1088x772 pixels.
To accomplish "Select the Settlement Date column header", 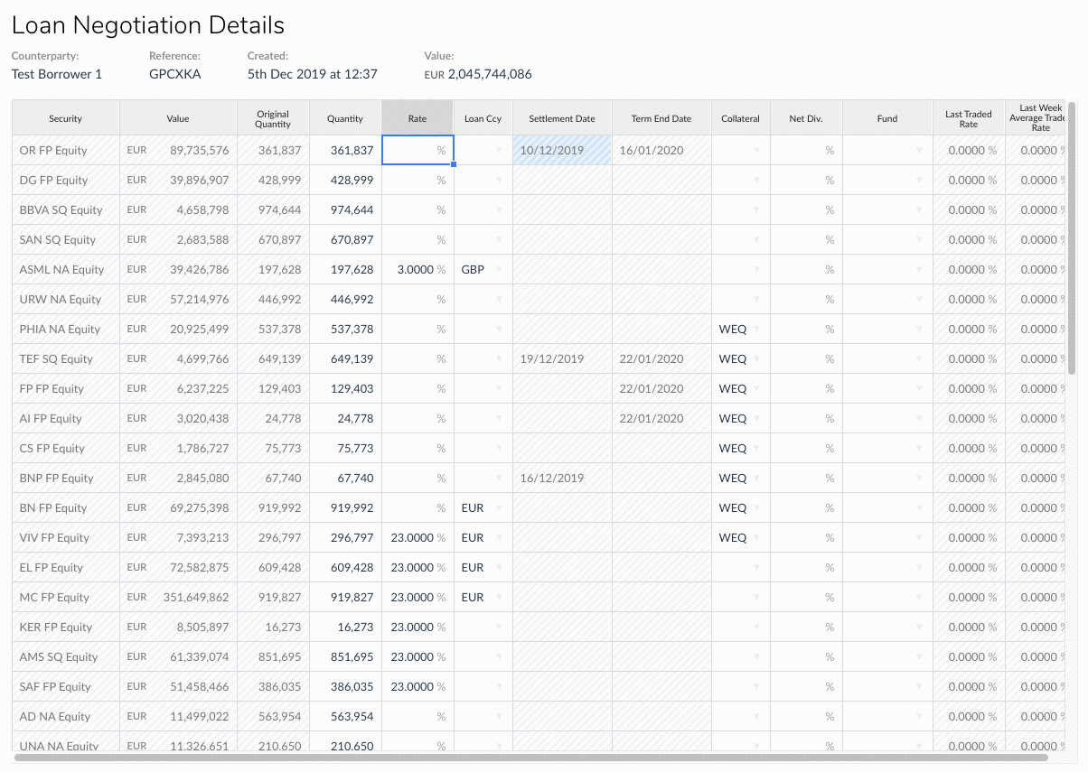I will pos(562,118).
